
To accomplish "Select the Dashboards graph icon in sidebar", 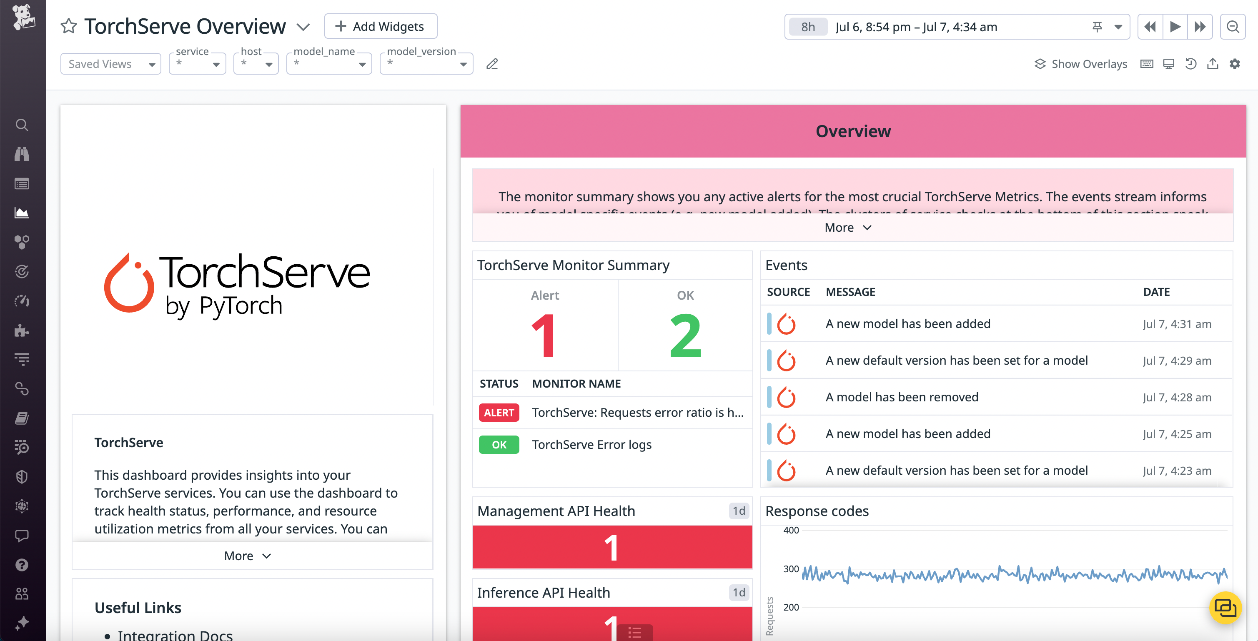I will 22,213.
